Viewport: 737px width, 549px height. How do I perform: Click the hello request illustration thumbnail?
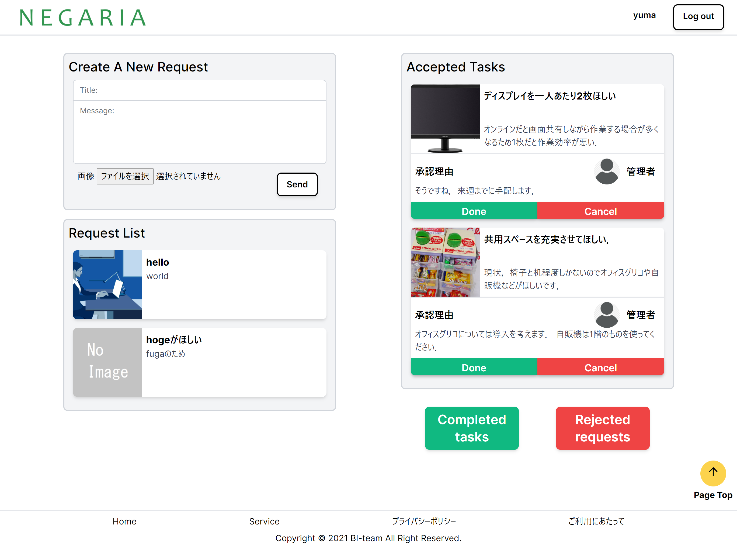pos(107,284)
